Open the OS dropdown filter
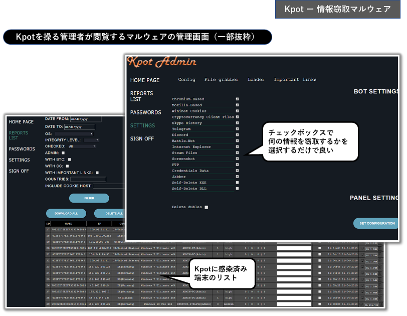 (74, 134)
